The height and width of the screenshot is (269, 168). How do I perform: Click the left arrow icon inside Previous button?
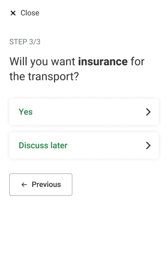[x=24, y=185]
